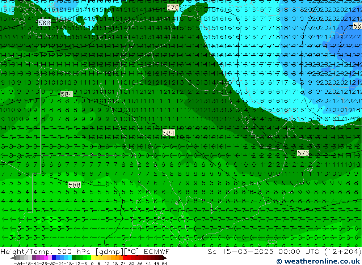This screenshot has width=362, height=265.
Task: Click the '0' legend scale value
Action: pyautogui.click(x=92, y=264)
